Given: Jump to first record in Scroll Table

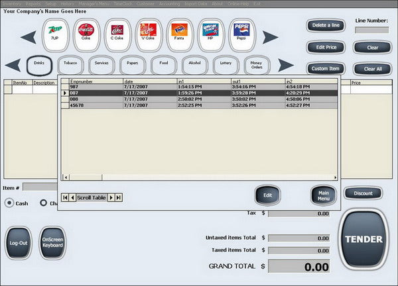Looking at the screenshot, I should [65, 197].
